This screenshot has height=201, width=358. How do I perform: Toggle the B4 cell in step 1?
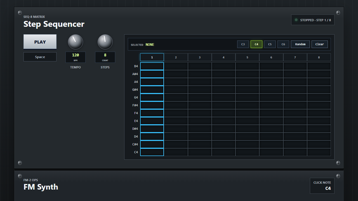click(x=152, y=66)
